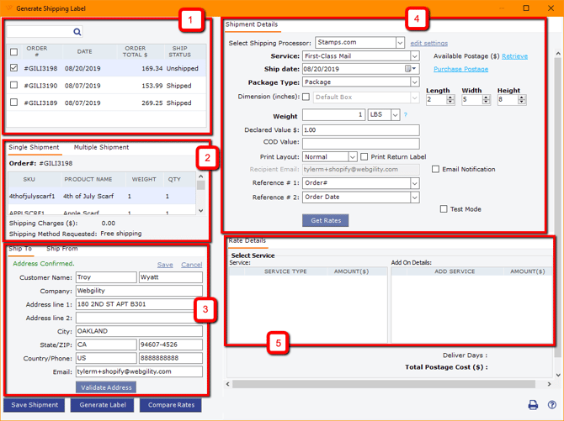
Task: Click the Purchase Postage link
Action: pos(460,69)
